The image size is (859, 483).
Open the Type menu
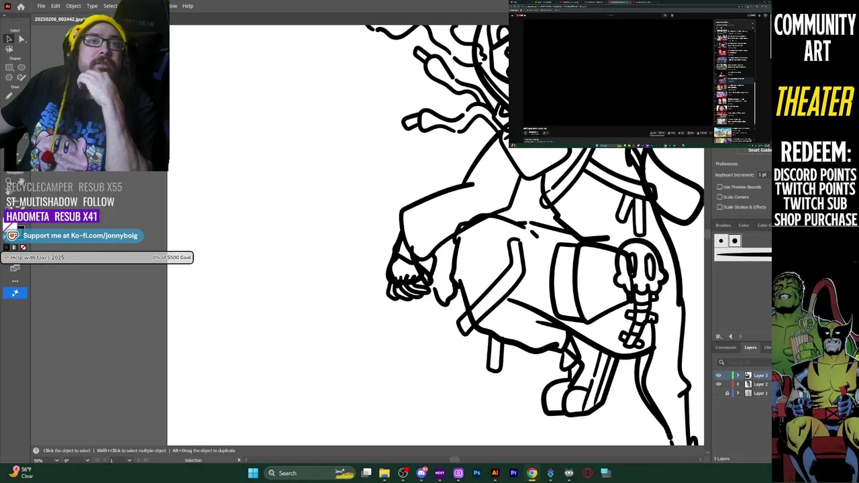[x=92, y=6]
